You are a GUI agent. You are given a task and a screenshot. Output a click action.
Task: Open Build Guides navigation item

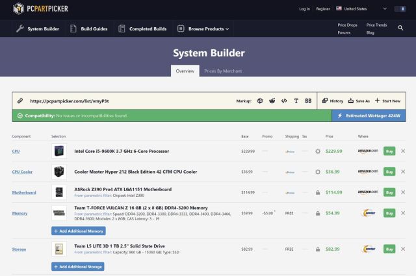[x=89, y=29]
